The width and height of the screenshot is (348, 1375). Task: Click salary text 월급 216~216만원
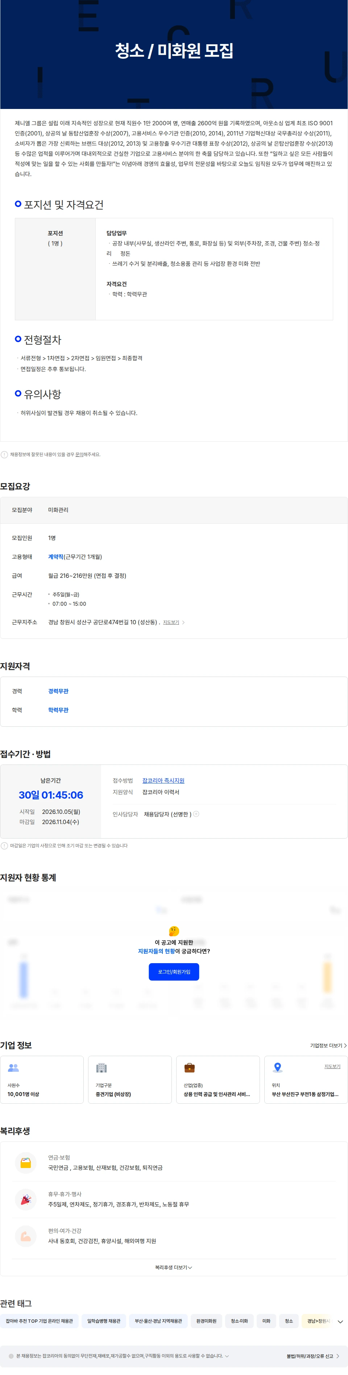(70, 575)
